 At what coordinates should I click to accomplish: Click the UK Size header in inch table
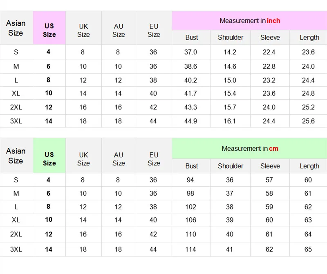pos(83,31)
